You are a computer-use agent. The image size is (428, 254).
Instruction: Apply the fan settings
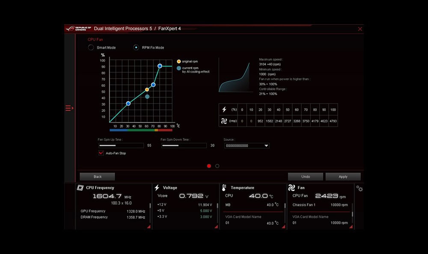[343, 177]
